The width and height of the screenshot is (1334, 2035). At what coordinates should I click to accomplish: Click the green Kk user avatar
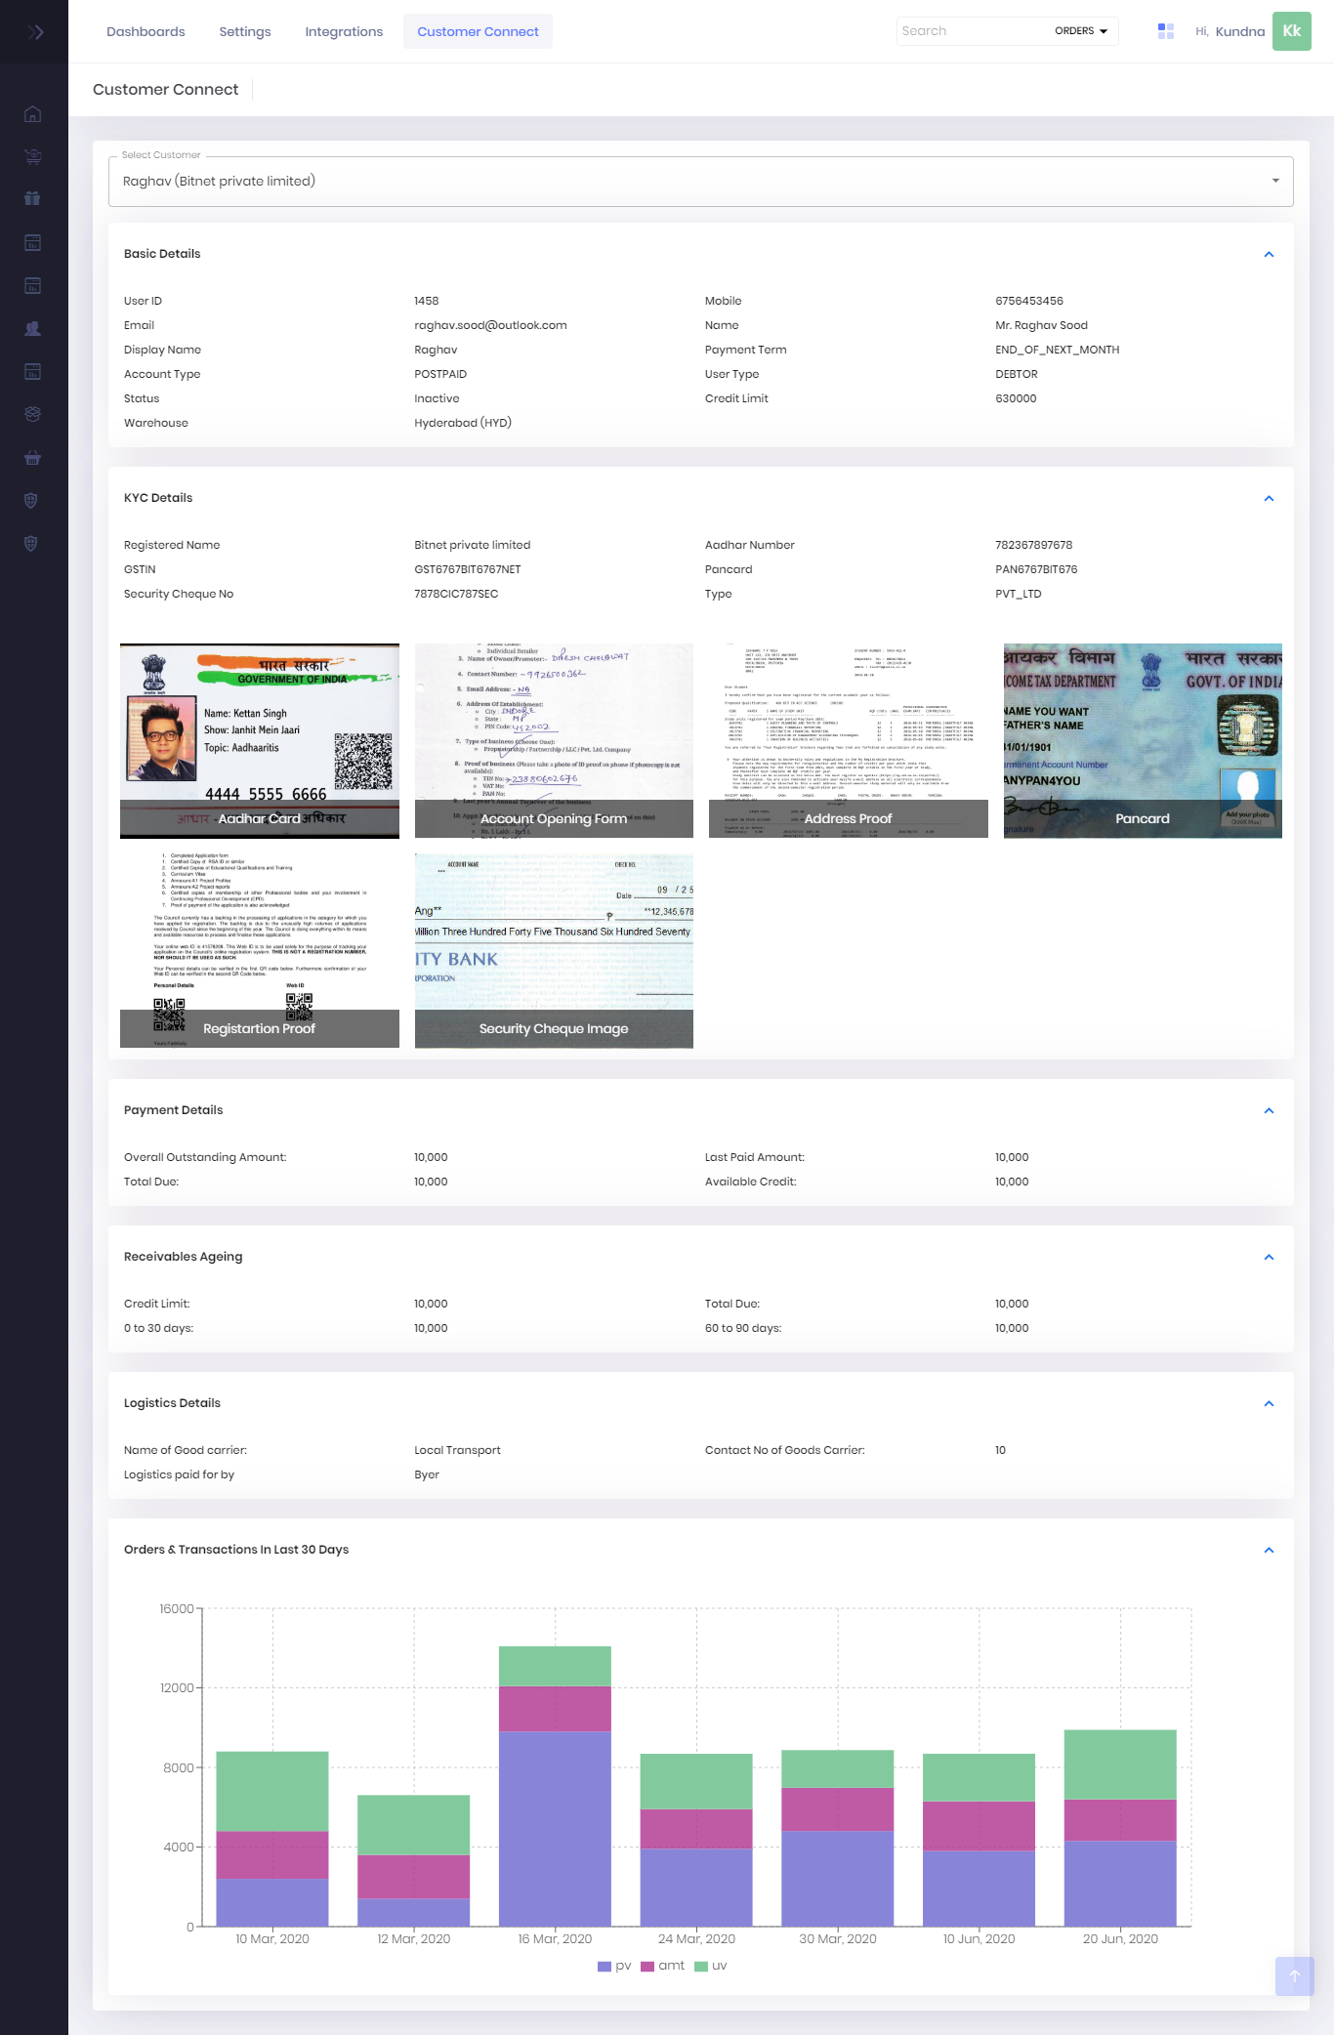[x=1292, y=31]
